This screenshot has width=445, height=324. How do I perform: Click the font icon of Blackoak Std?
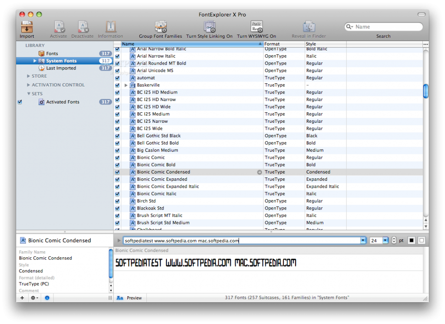tap(133, 209)
